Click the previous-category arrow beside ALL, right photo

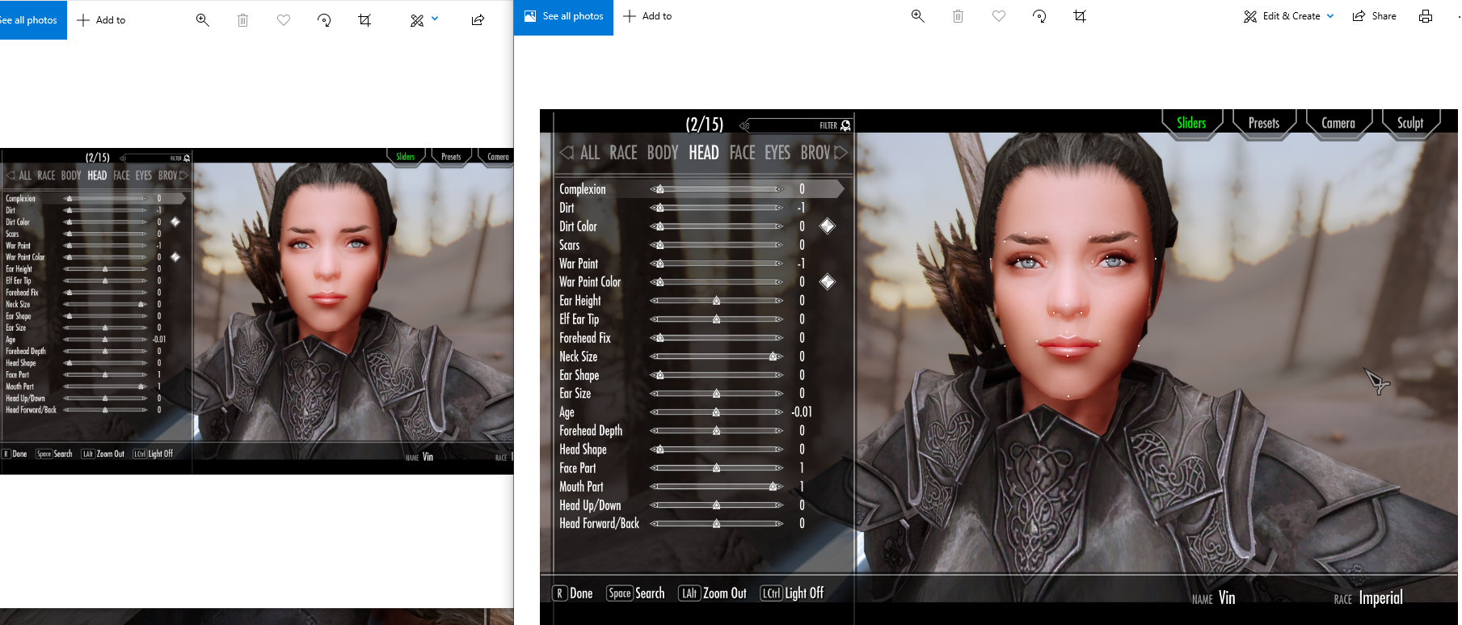[x=567, y=152]
